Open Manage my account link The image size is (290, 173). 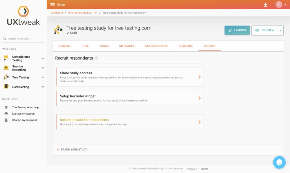point(24,114)
